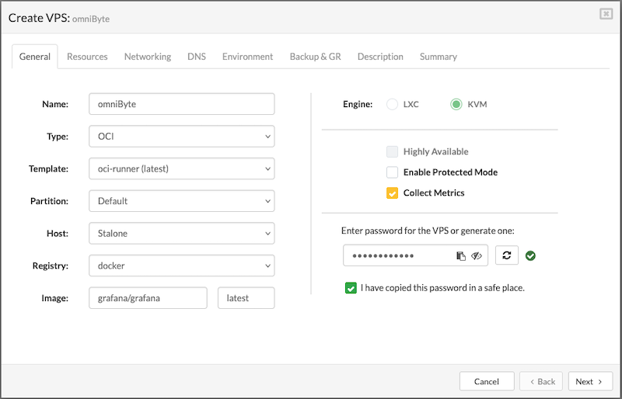Image resolution: width=622 pixels, height=399 pixels.
Task: Click the green password valid checkmark
Action: coord(530,255)
